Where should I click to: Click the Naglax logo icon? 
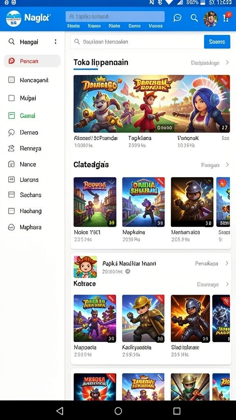coord(14,18)
